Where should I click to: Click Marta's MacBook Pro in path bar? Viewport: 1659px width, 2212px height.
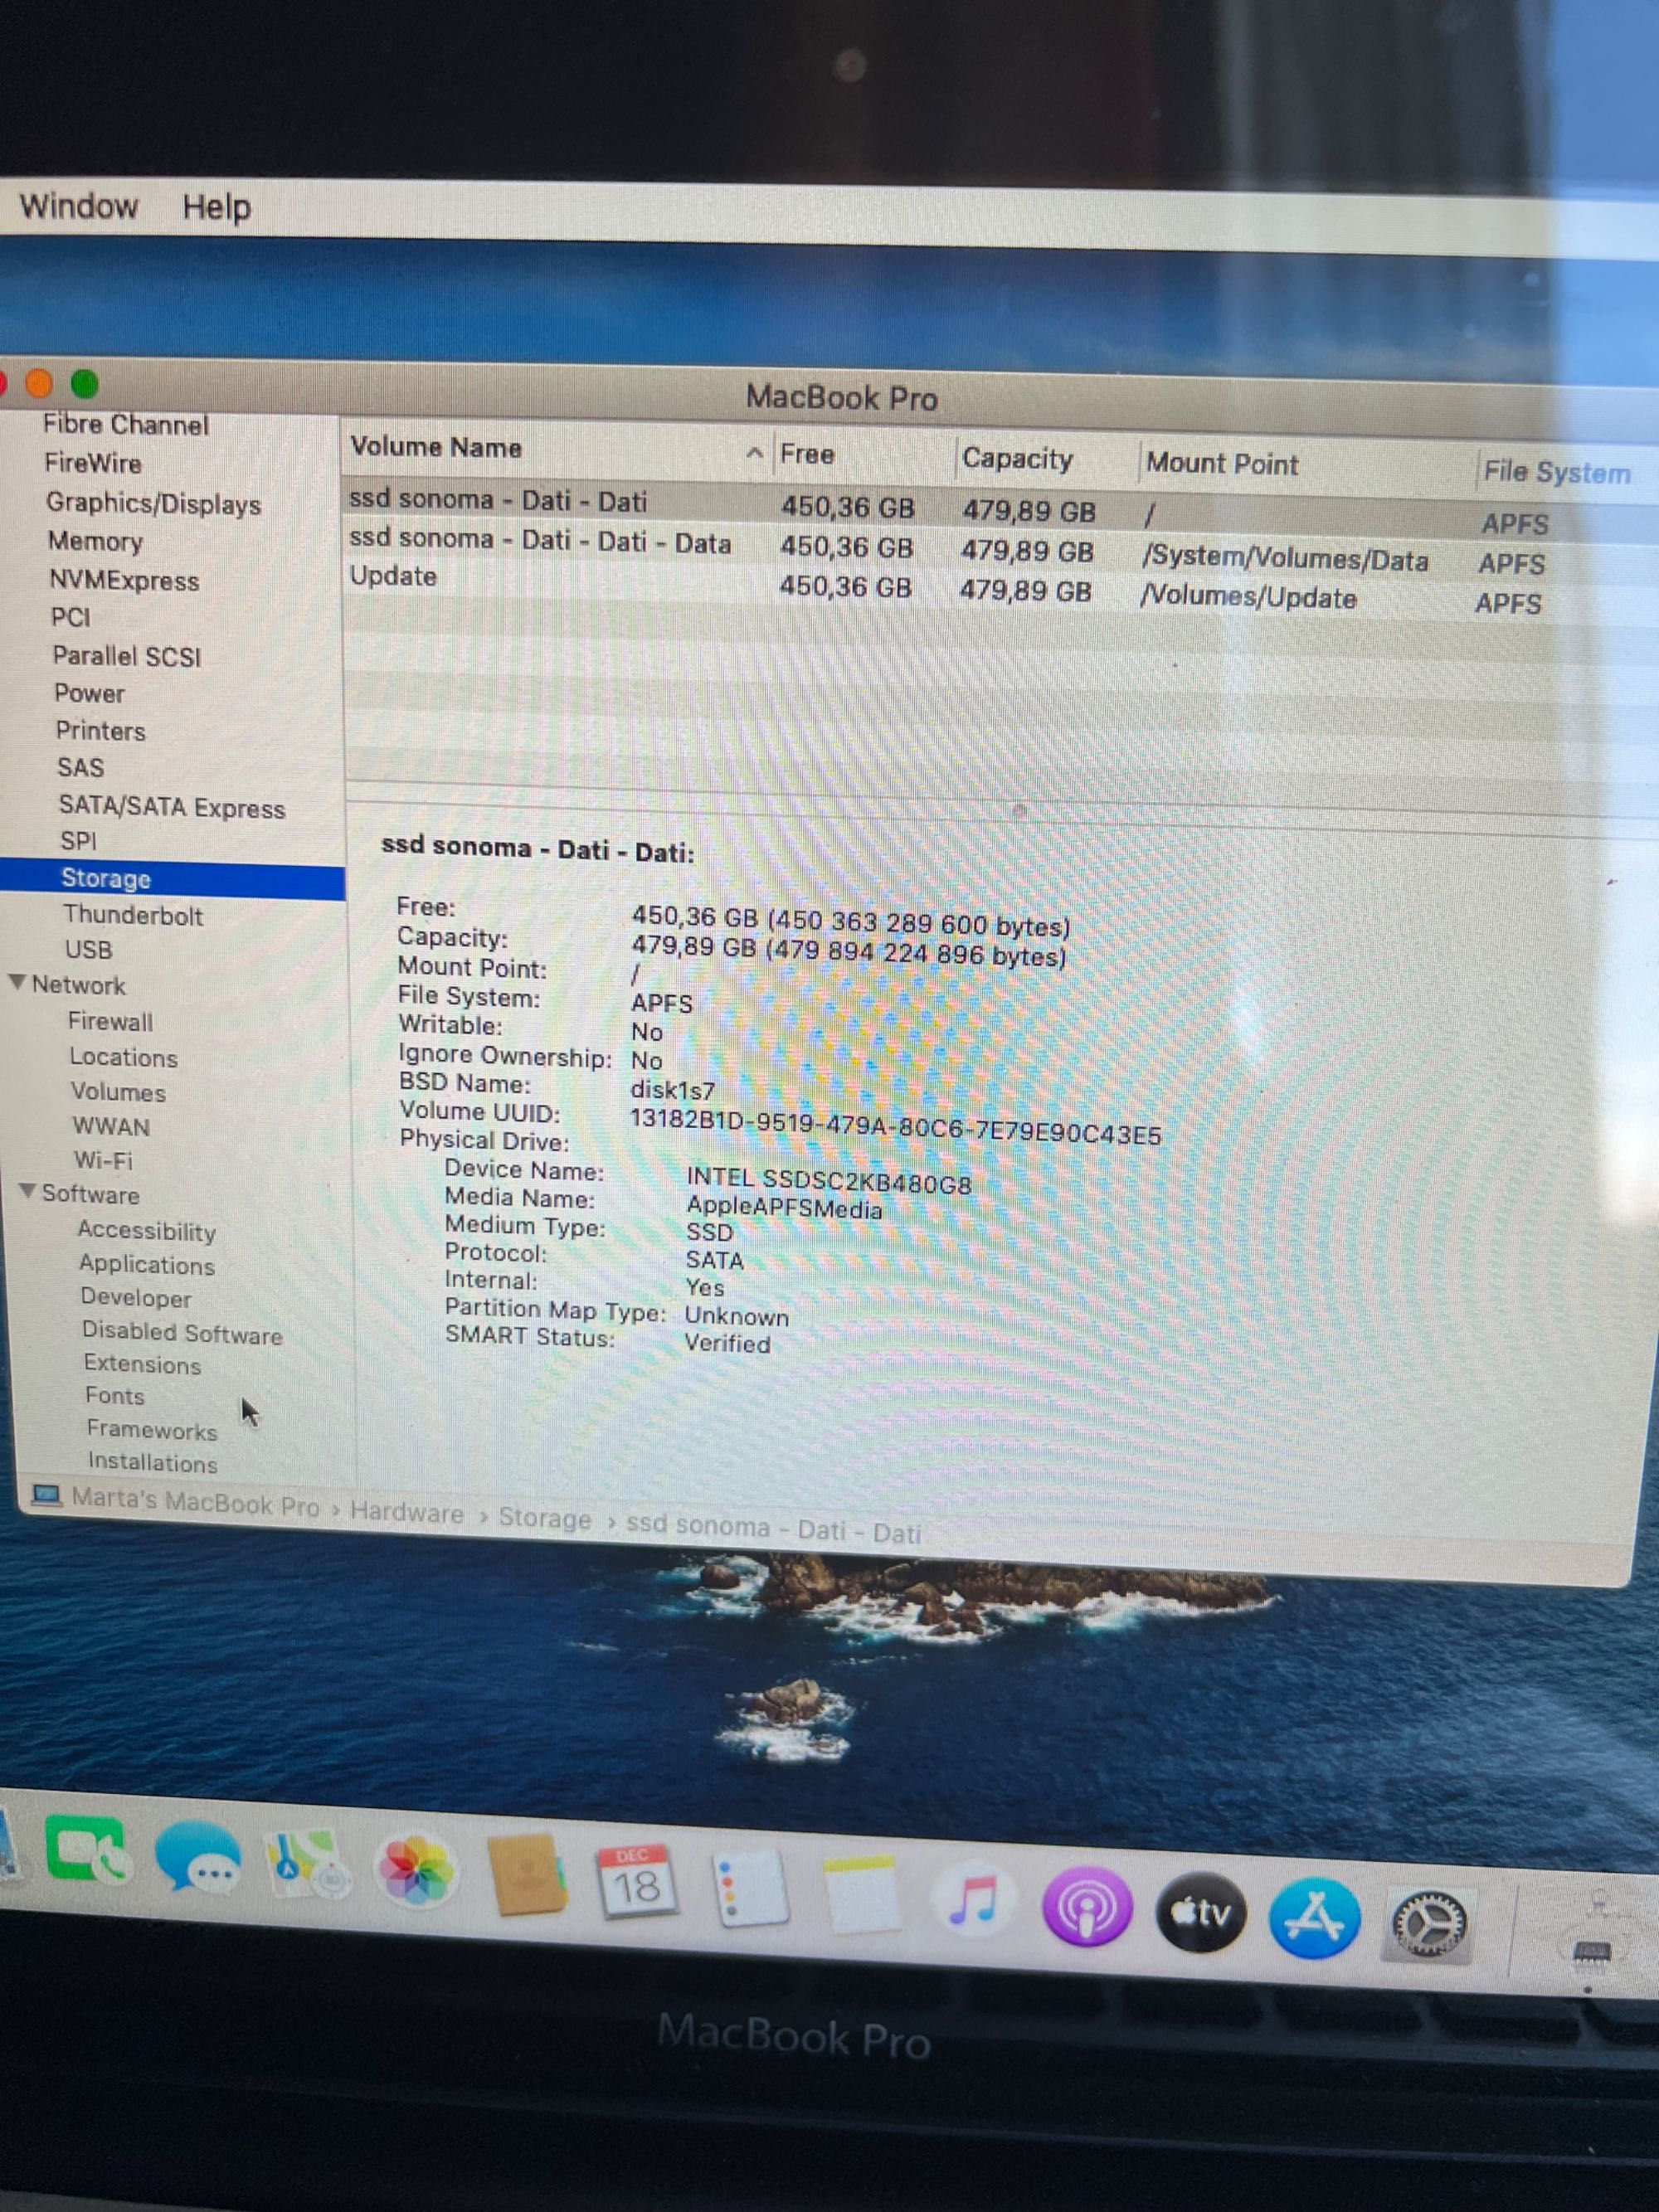coord(195,1503)
